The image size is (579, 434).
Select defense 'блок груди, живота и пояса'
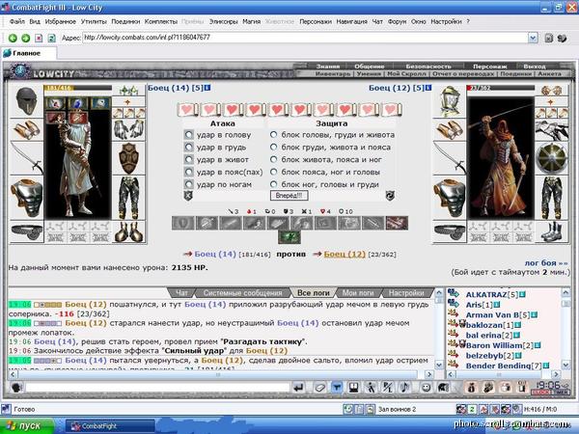[x=274, y=148]
